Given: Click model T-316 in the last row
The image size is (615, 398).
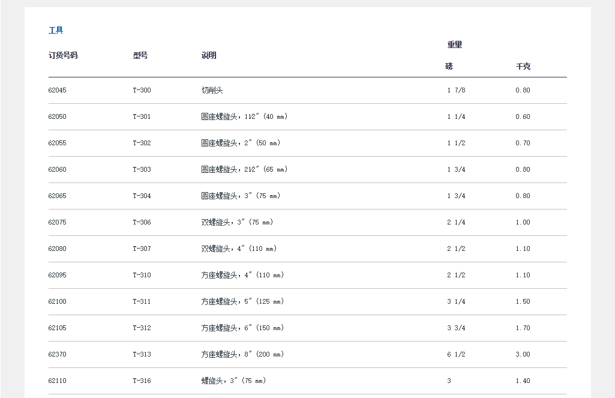Looking at the screenshot, I should click(x=142, y=381).
